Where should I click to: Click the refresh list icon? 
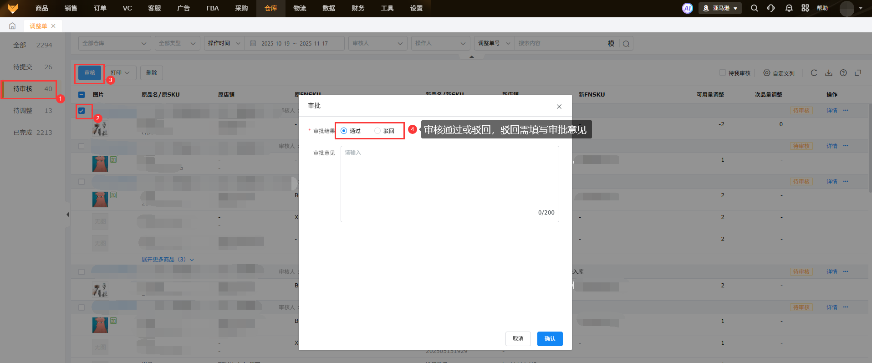tap(814, 73)
